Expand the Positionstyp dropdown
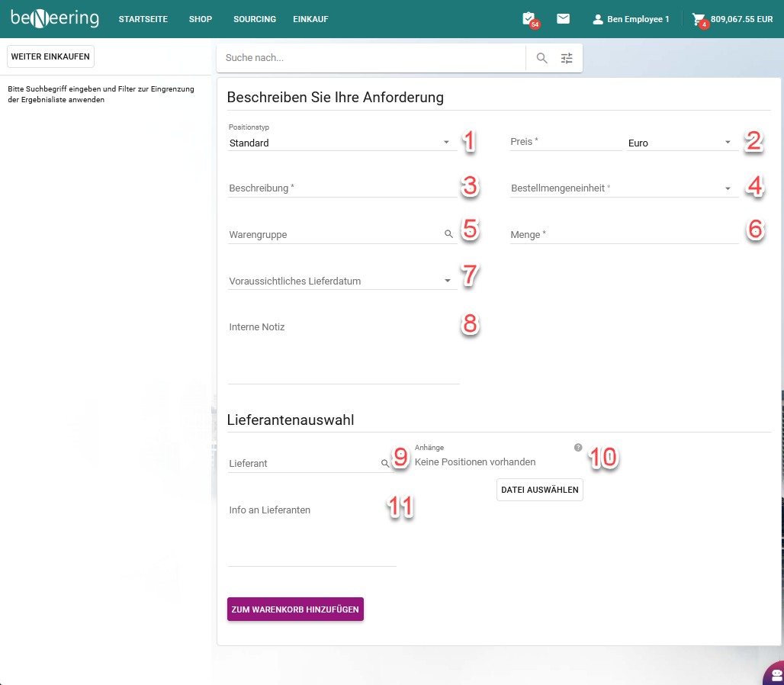Image resolution: width=784 pixels, height=685 pixels. 342,143
